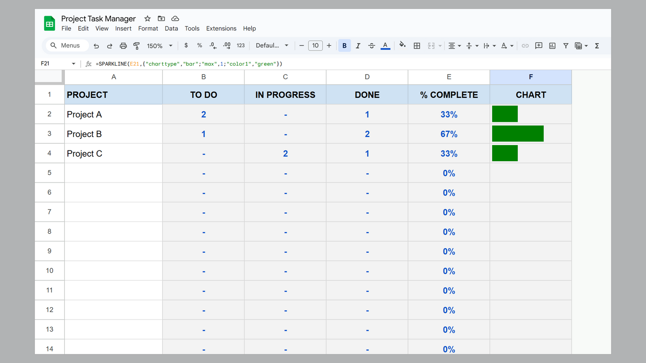Screen dimensions: 646x363
Task: Open the 150% zoom dropdown
Action: coord(160,46)
